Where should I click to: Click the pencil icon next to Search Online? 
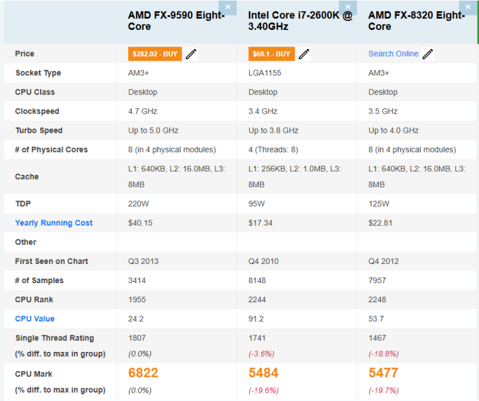point(428,54)
